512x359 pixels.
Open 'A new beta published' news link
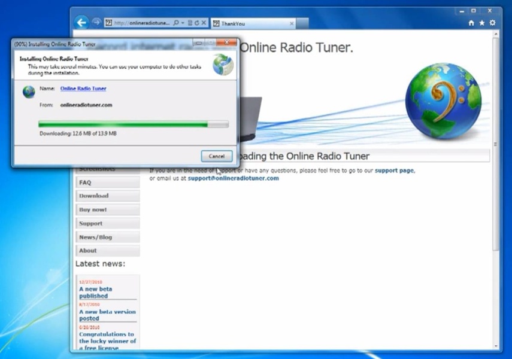click(96, 293)
